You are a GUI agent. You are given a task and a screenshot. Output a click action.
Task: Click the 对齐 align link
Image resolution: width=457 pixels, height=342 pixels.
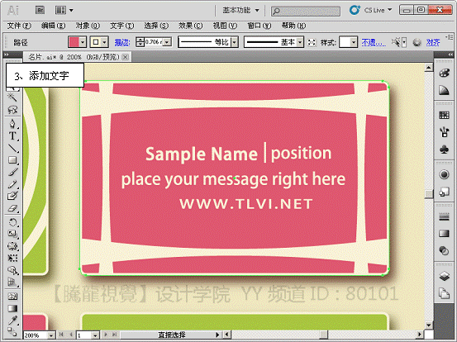pyautogui.click(x=433, y=42)
